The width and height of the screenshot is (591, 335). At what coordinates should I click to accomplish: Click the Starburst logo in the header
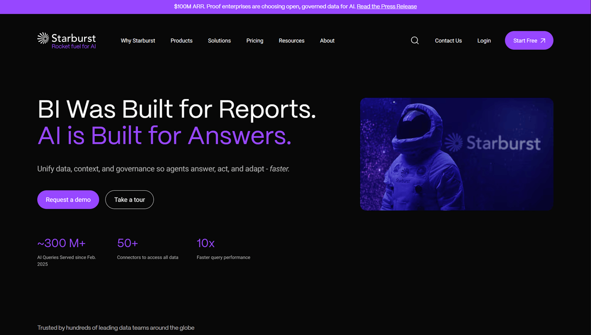pyautogui.click(x=66, y=40)
